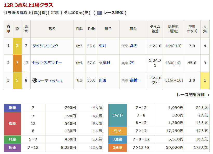Open jockey 中井 profile link
Image resolution: width=213 pixels, height=154 pixels.
tap(103, 46)
